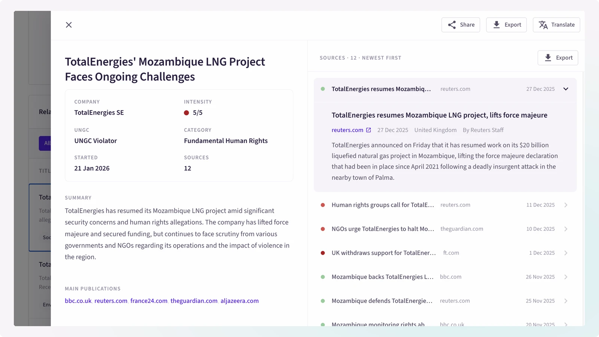Click the green dot of Mozambique defends source
The image size is (599, 337).
[x=323, y=301]
